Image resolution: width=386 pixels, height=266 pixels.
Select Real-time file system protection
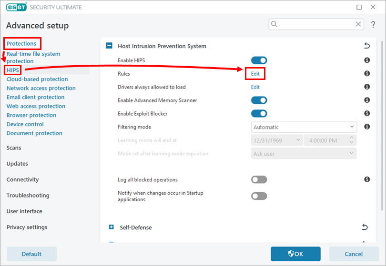(33, 57)
